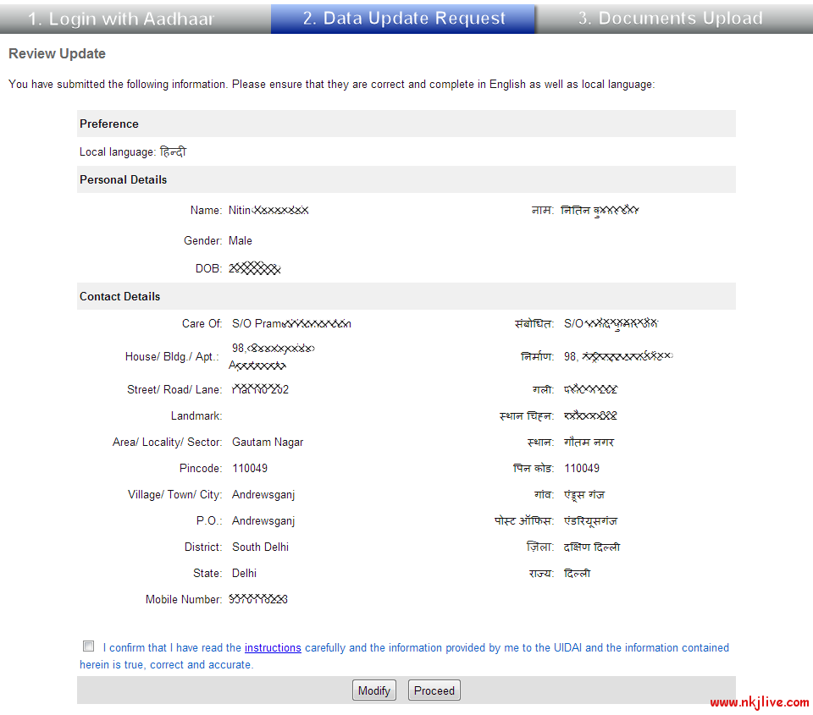Click the Gender value Male

[240, 241]
